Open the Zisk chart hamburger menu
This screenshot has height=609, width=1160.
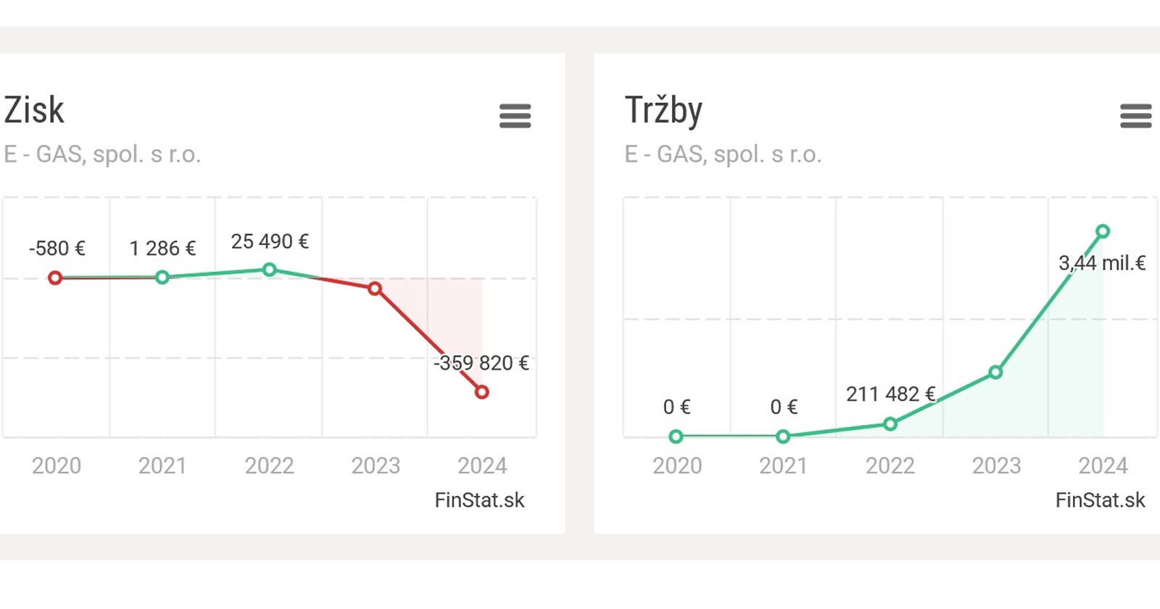(x=515, y=116)
